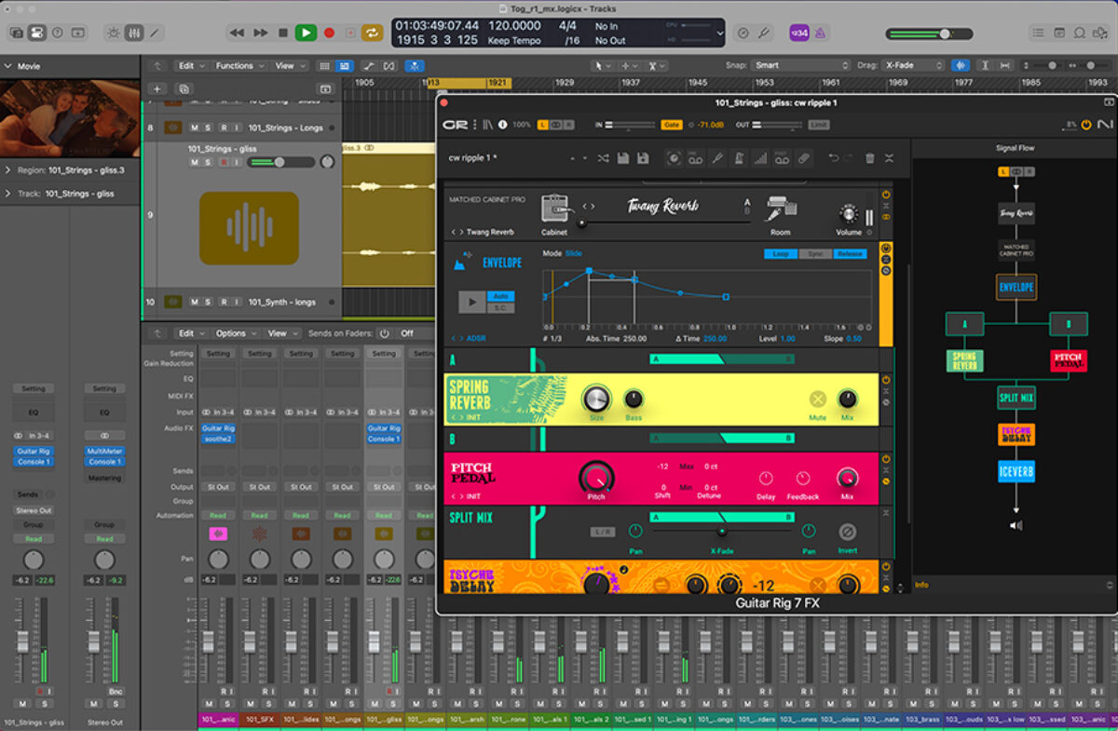Viewport: 1118px width, 731px height.
Task: Open the Library panel icon
Action: pyautogui.click(x=17, y=33)
